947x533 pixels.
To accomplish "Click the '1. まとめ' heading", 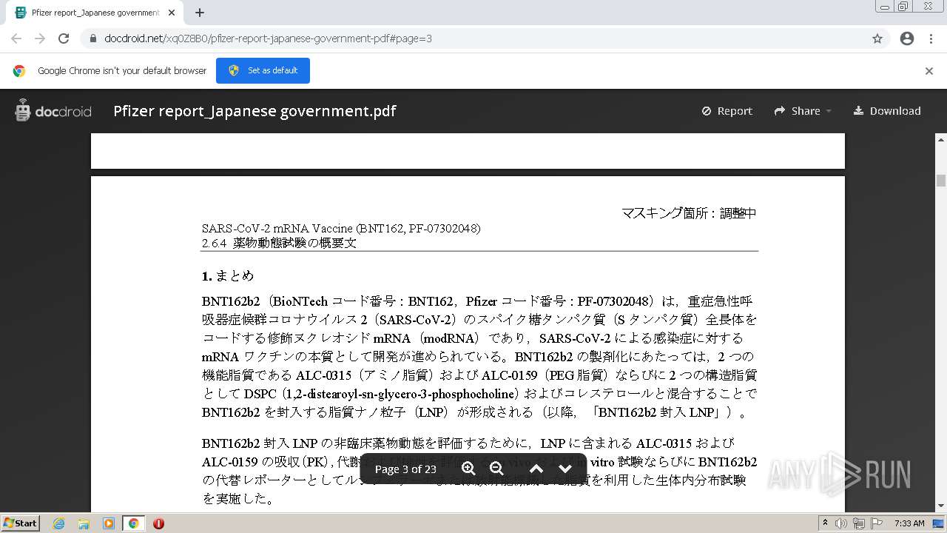I will 228,276.
